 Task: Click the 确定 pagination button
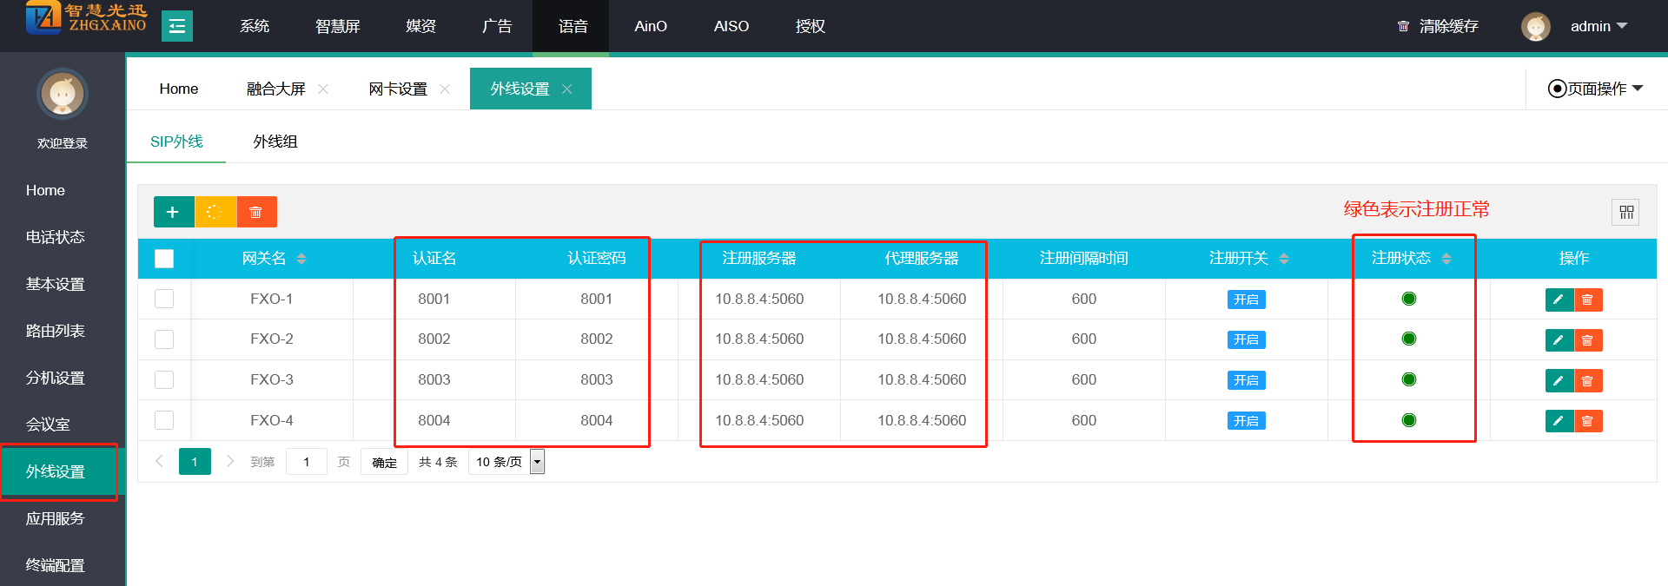(384, 462)
